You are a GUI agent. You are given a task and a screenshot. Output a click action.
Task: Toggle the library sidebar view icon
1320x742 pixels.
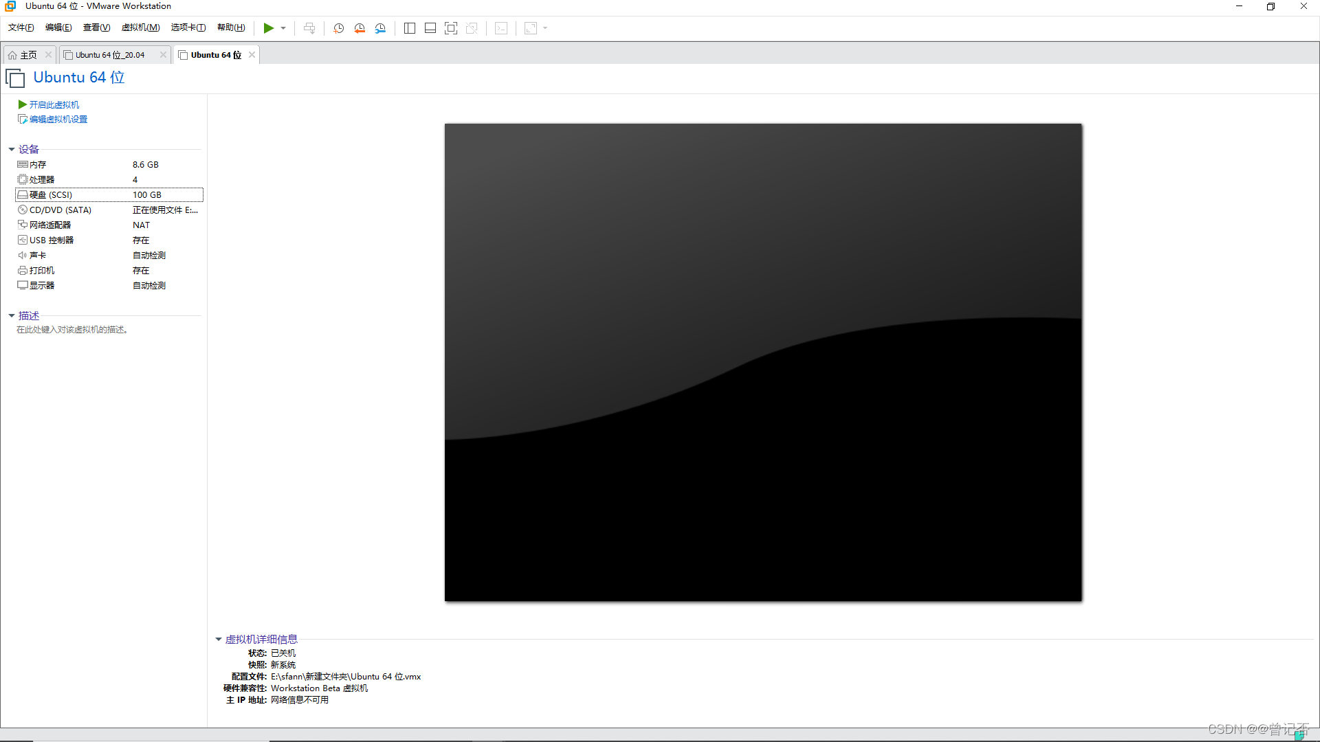[410, 28]
